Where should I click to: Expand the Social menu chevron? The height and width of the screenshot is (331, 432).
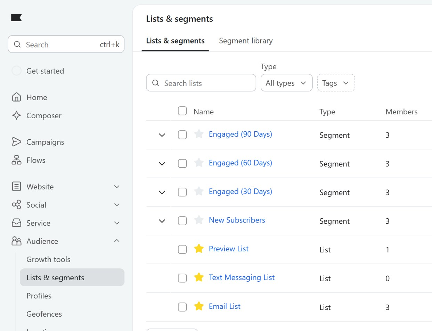coord(117,205)
